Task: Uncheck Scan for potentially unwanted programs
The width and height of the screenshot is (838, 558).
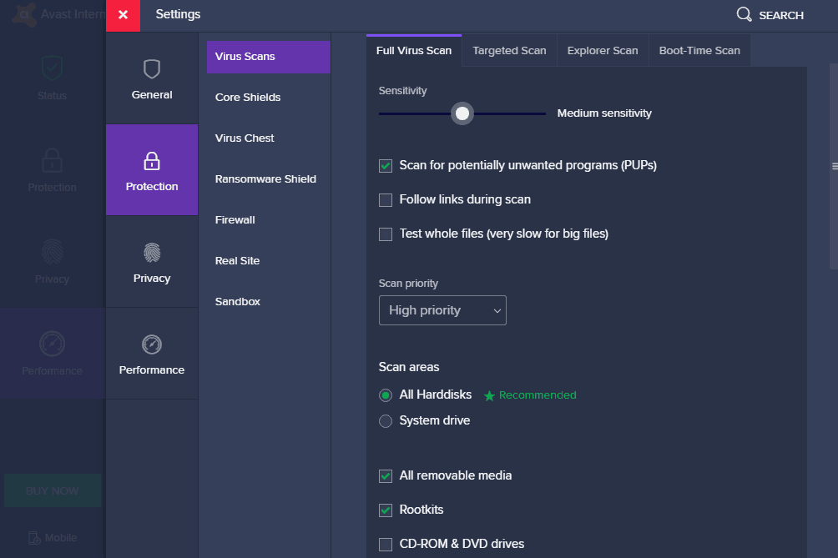Action: [x=385, y=165]
